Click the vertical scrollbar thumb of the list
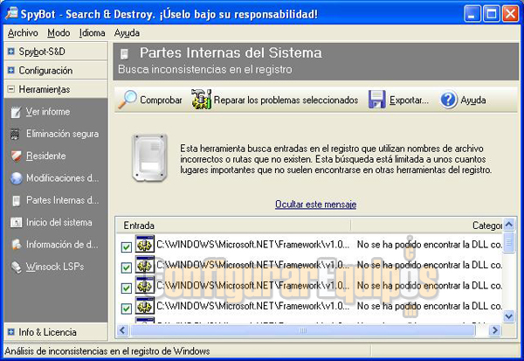This screenshot has height=361, width=524. pyautogui.click(x=508, y=242)
